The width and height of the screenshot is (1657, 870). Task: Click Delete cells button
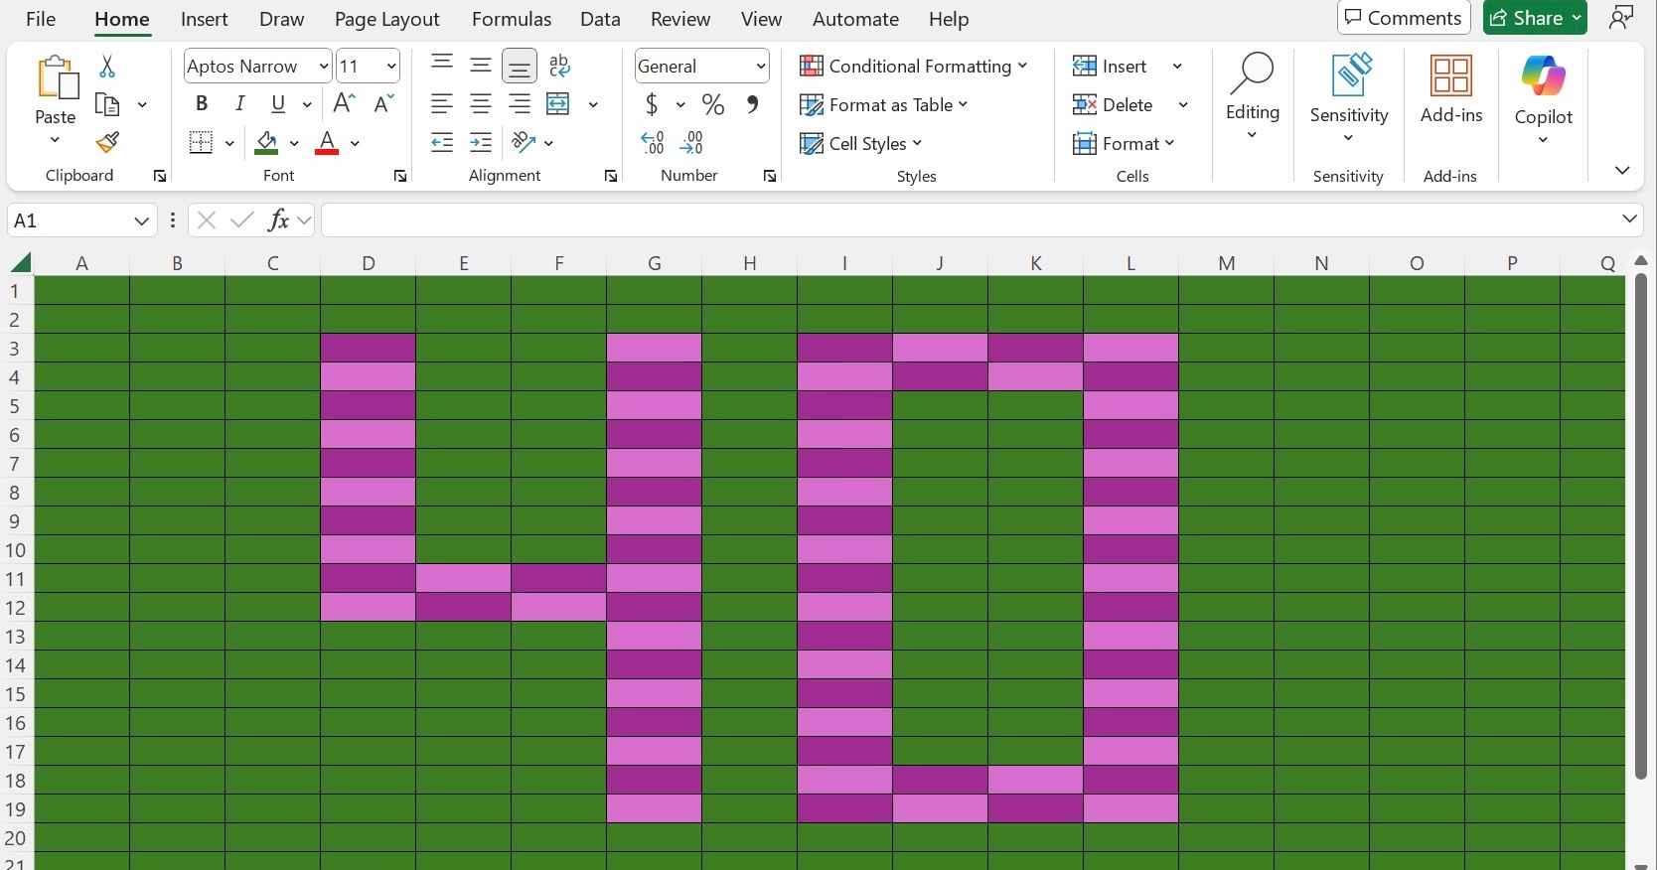pyautogui.click(x=1114, y=104)
